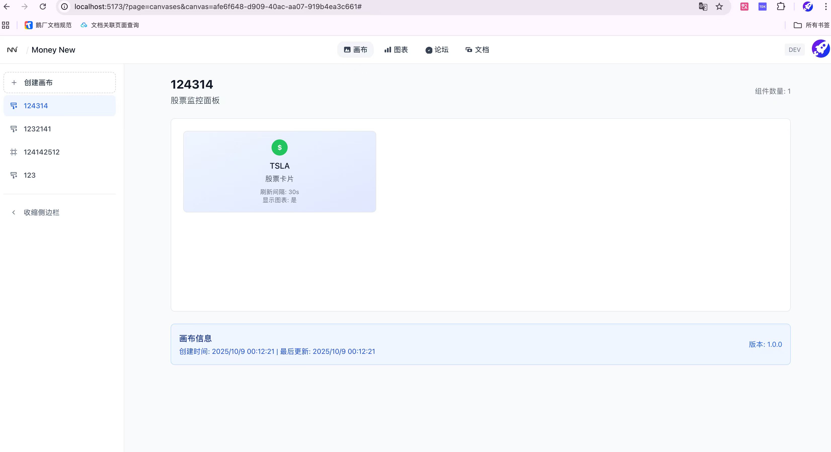This screenshot has width=831, height=452.
Task: Click the DEV badge button
Action: coord(794,50)
